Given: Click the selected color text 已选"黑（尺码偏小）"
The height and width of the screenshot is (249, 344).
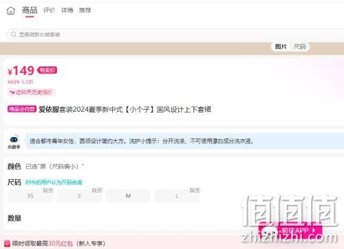Looking at the screenshot, I should coord(55,167).
